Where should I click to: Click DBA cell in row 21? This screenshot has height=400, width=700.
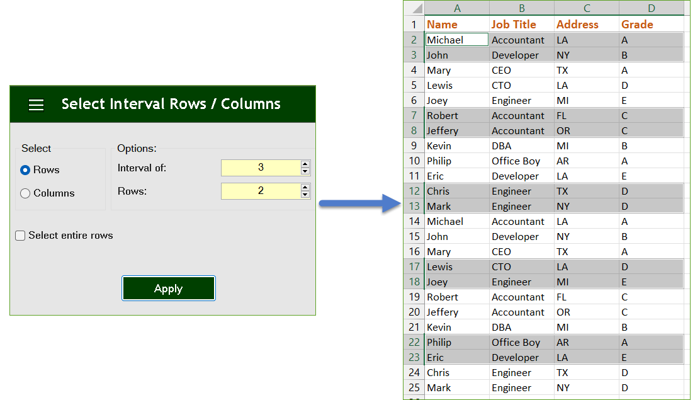pos(521,327)
